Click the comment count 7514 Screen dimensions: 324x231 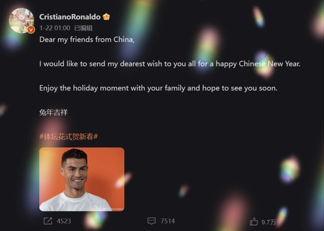[x=167, y=221]
